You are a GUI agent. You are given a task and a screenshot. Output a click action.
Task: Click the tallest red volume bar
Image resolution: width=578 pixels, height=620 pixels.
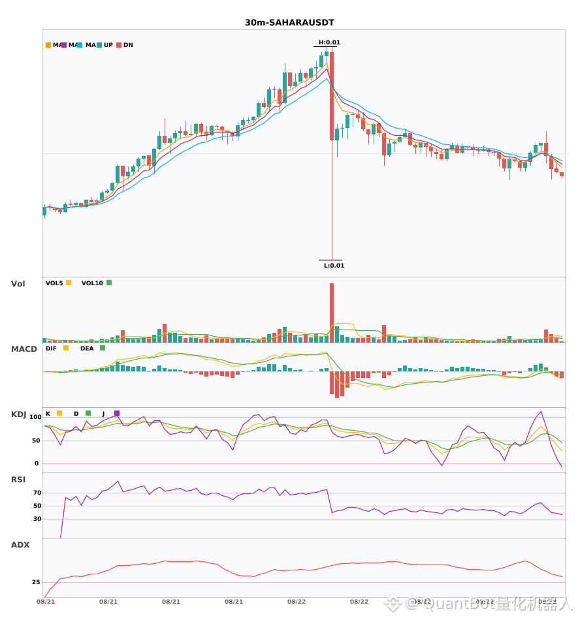[332, 313]
